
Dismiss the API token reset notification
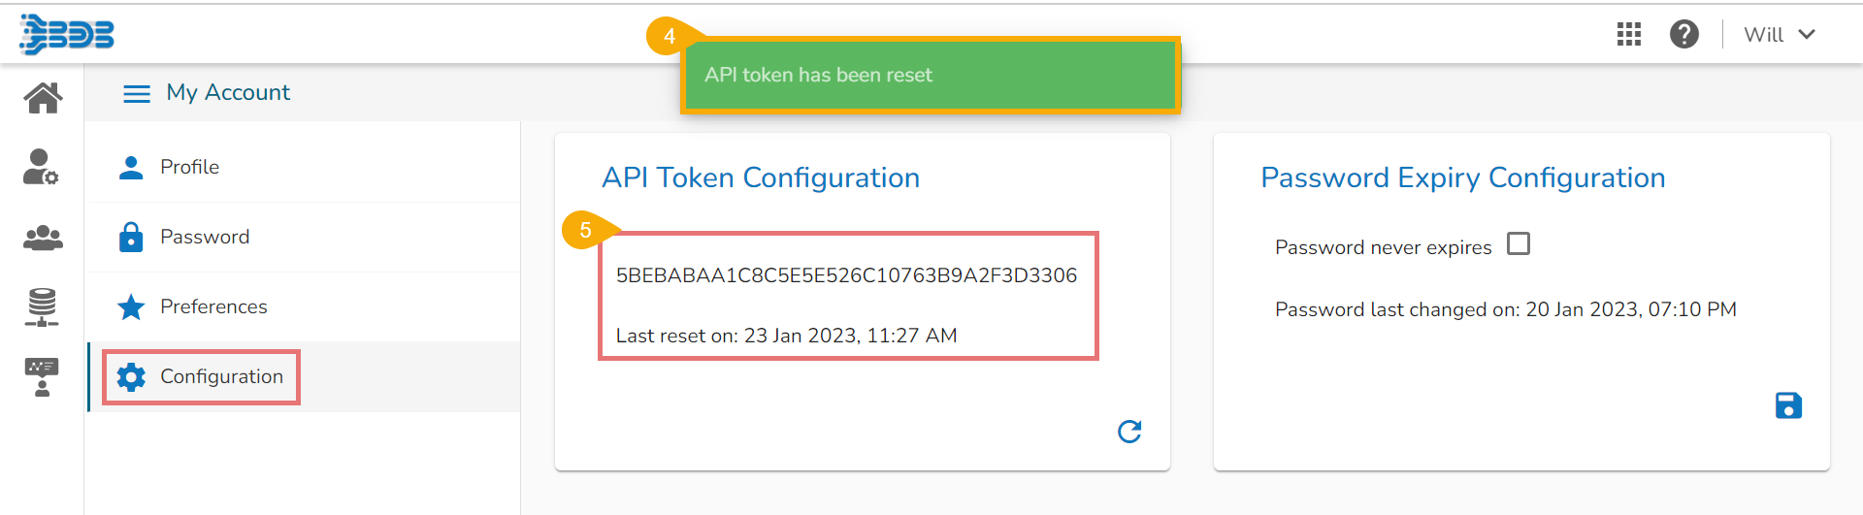coord(930,76)
